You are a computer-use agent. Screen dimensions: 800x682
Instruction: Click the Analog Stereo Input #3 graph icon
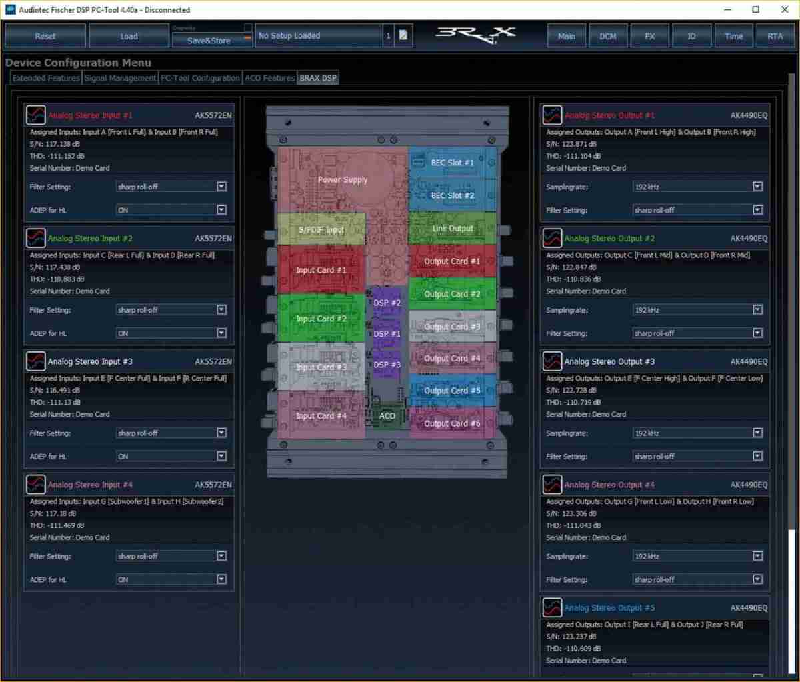pos(35,361)
